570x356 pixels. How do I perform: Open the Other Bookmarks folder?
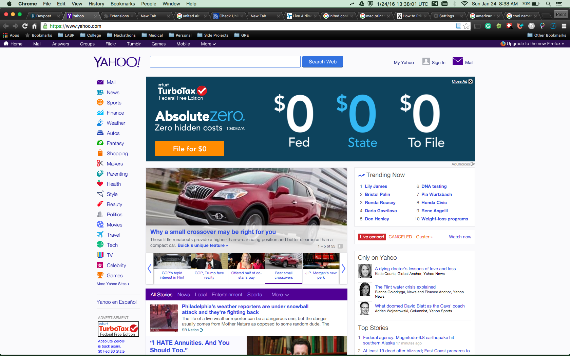(x=547, y=35)
